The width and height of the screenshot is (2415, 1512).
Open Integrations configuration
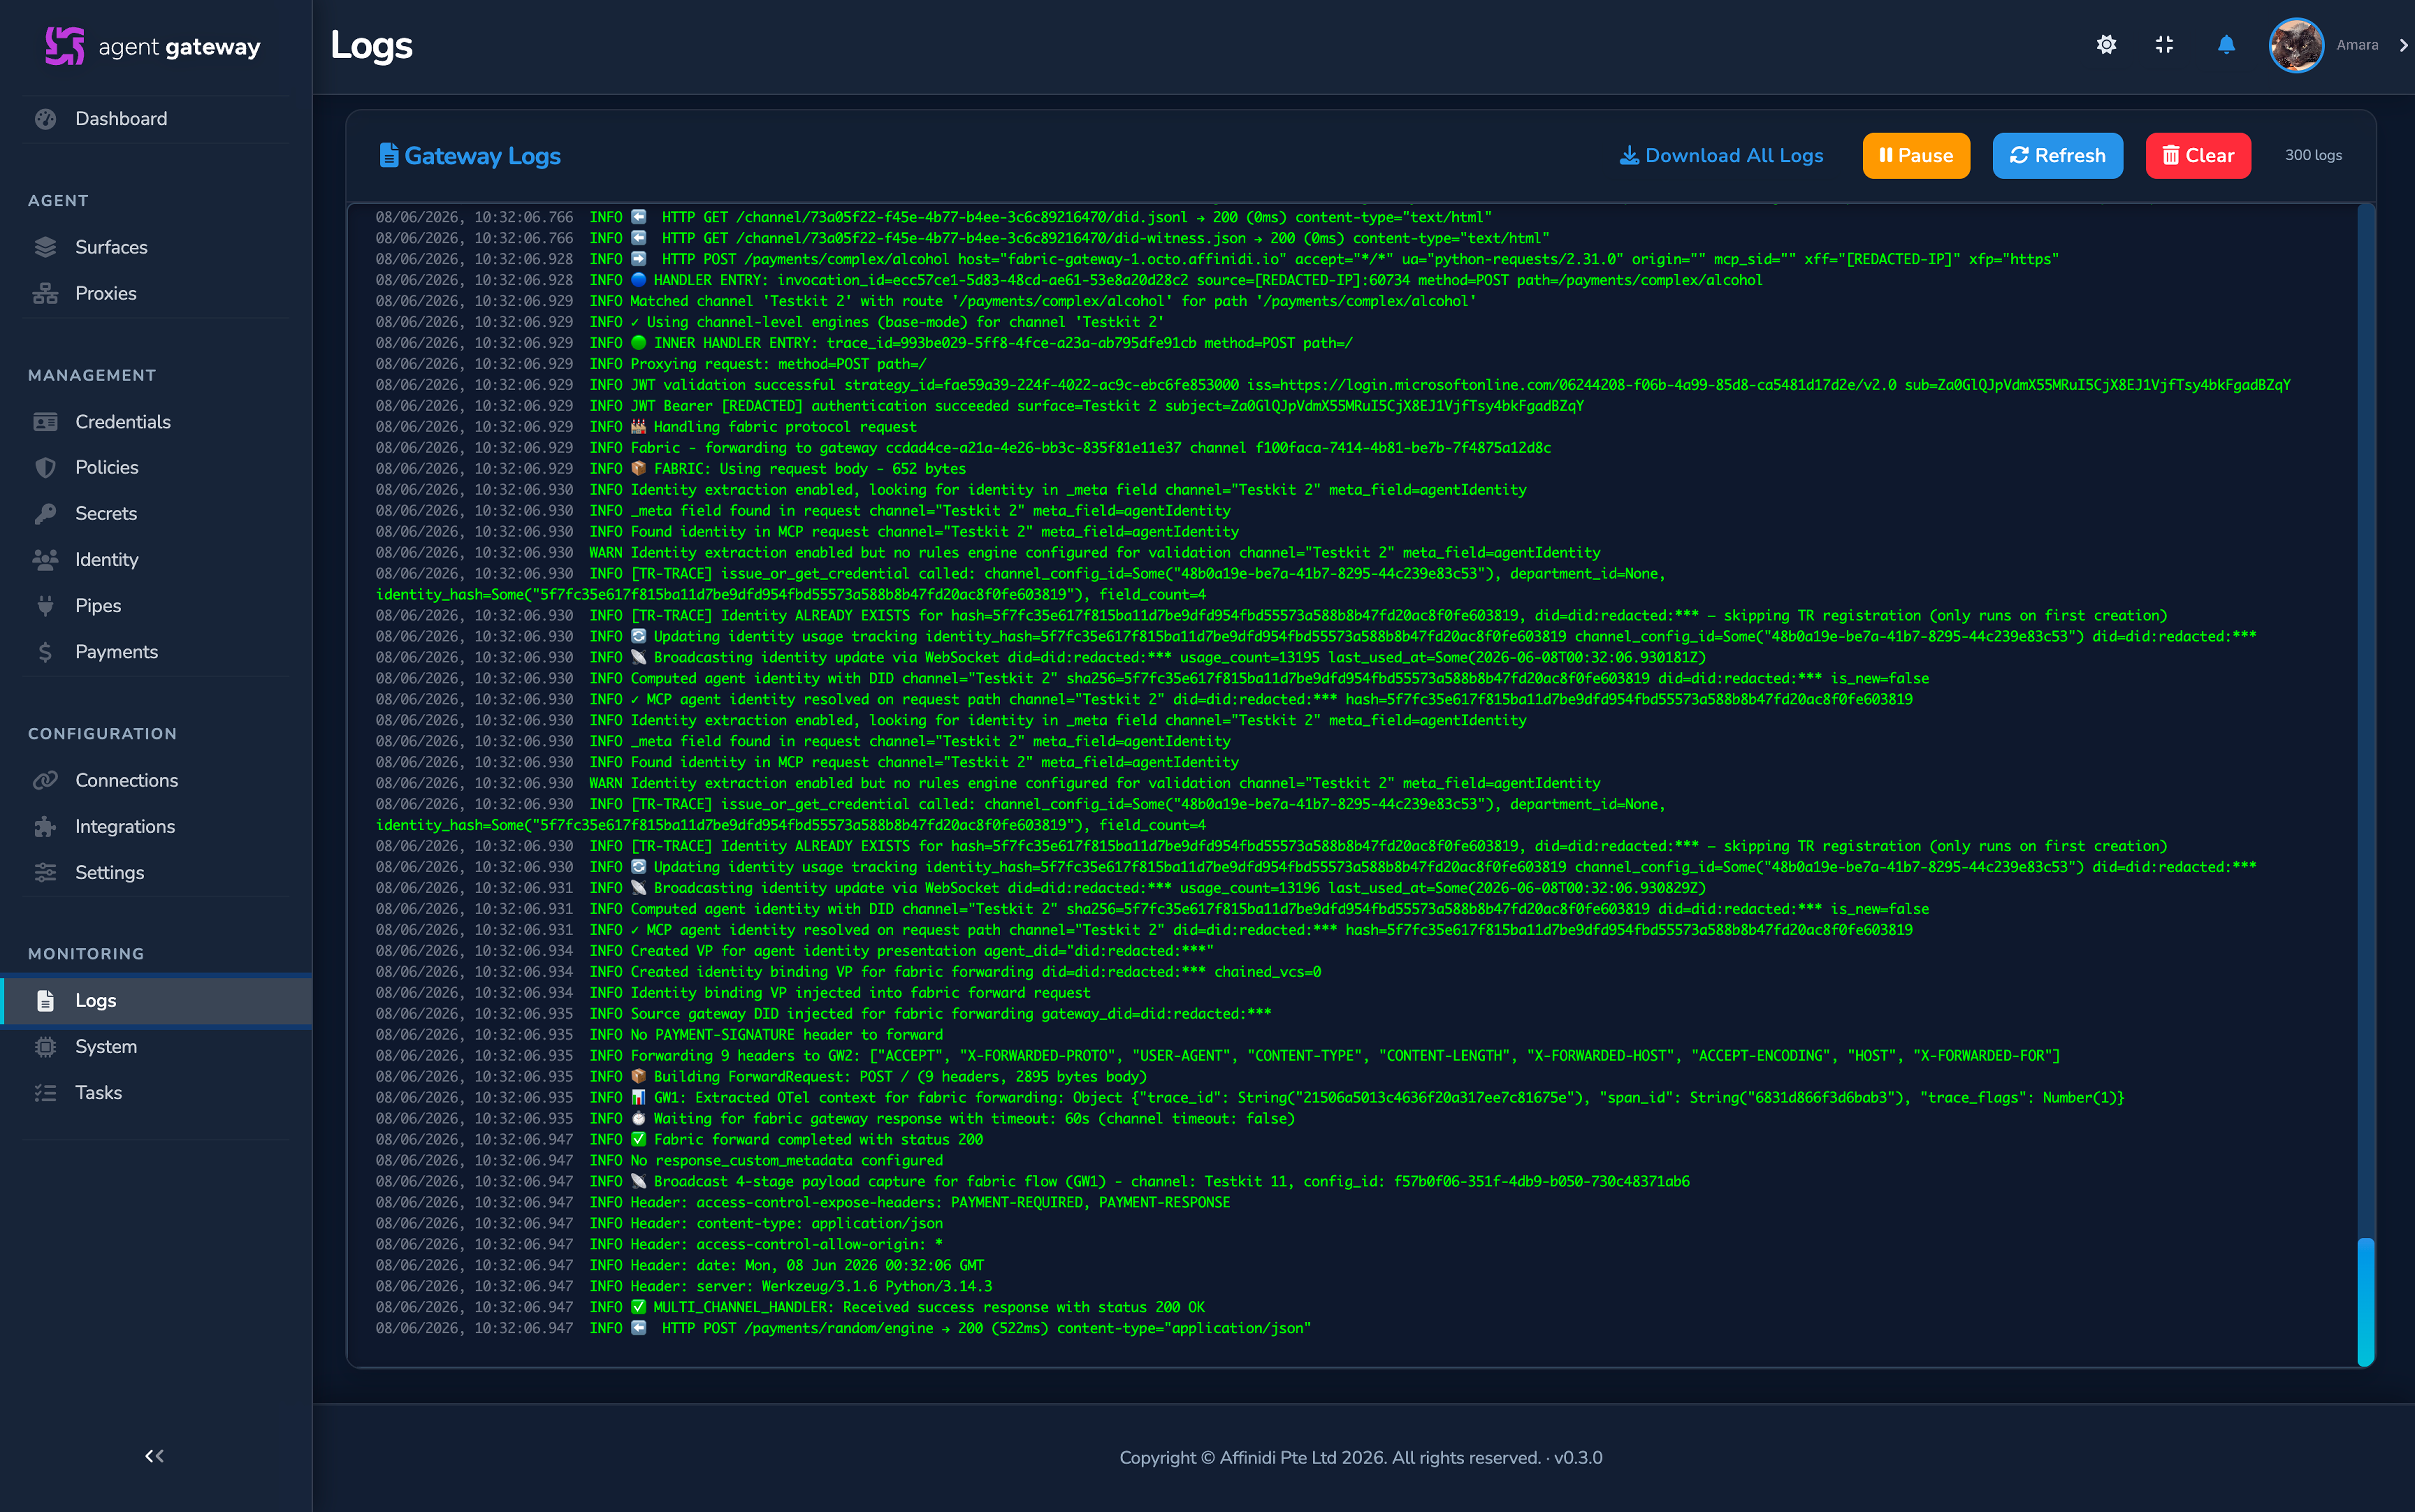[125, 827]
